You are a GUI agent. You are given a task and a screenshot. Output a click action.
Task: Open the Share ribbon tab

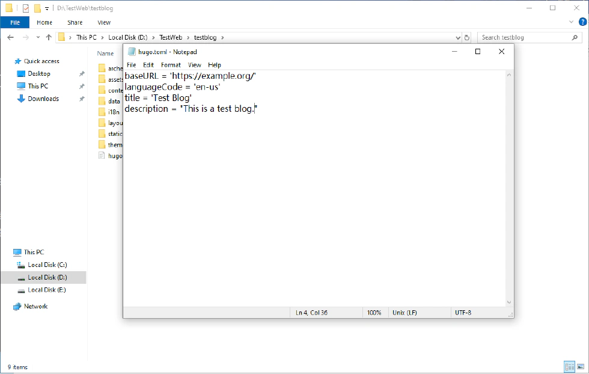pos(75,22)
